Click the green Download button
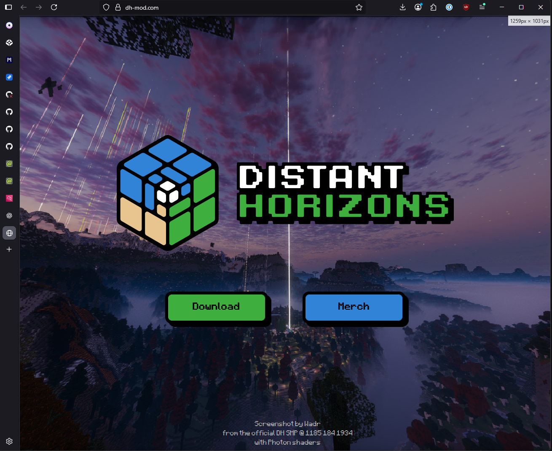The image size is (552, 451). (217, 307)
